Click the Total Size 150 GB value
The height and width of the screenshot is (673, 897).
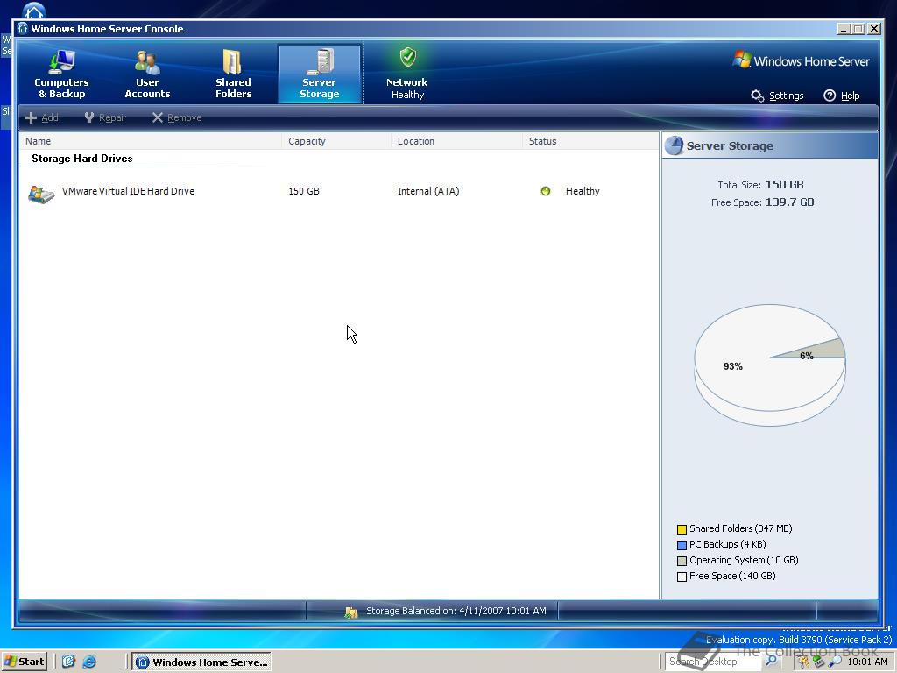(x=784, y=185)
